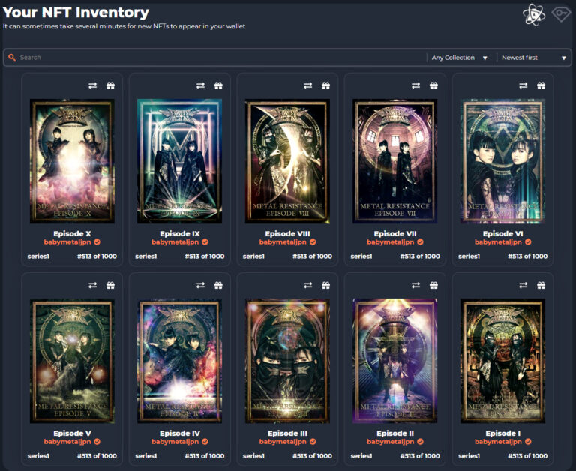The height and width of the screenshot is (471, 576).
Task: View the Episode VI NFT image
Action: (x=503, y=161)
